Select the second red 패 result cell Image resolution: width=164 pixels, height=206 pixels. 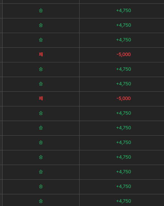41,98
